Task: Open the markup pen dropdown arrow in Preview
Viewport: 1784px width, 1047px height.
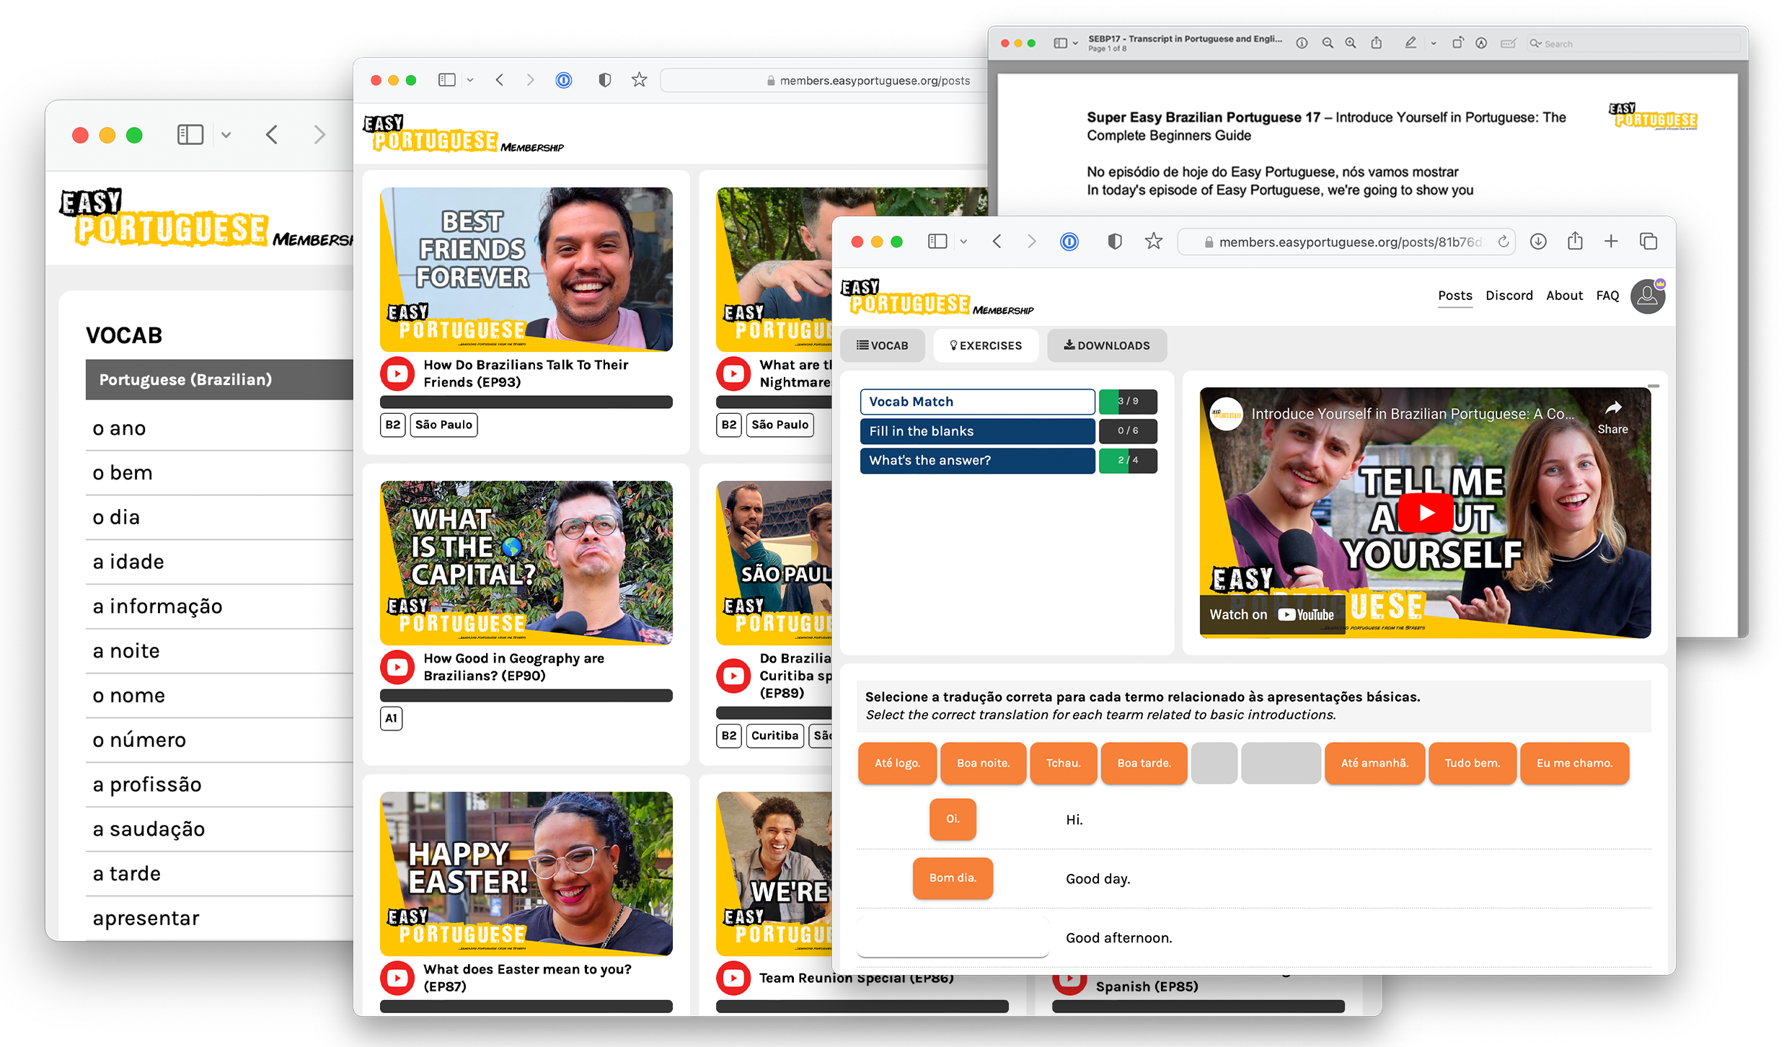Action: [1434, 43]
